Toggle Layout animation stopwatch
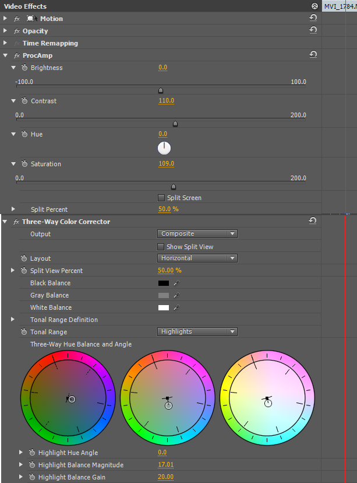Screen dimensions: 357x483 click(x=24, y=258)
